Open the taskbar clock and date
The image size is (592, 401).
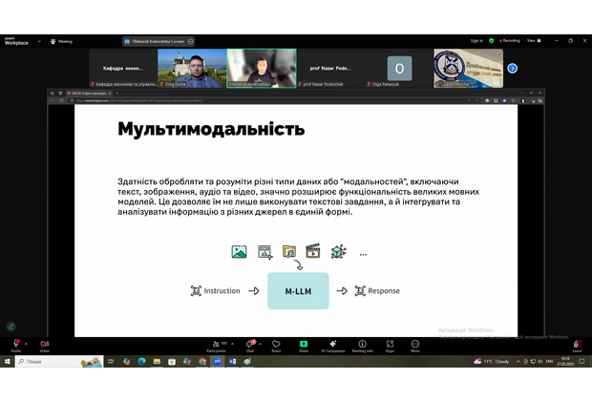(x=565, y=361)
